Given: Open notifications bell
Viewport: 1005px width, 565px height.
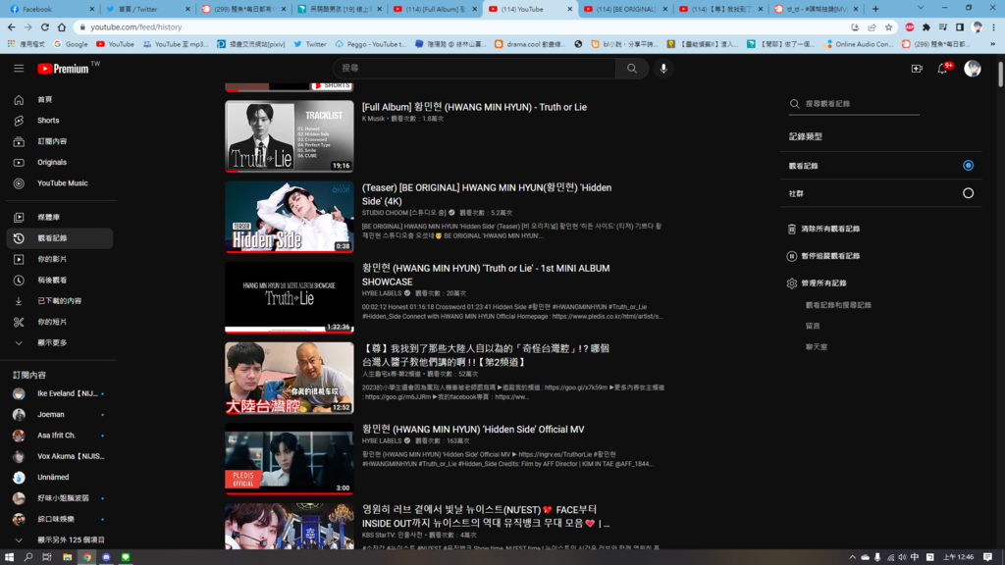Looking at the screenshot, I should [943, 69].
